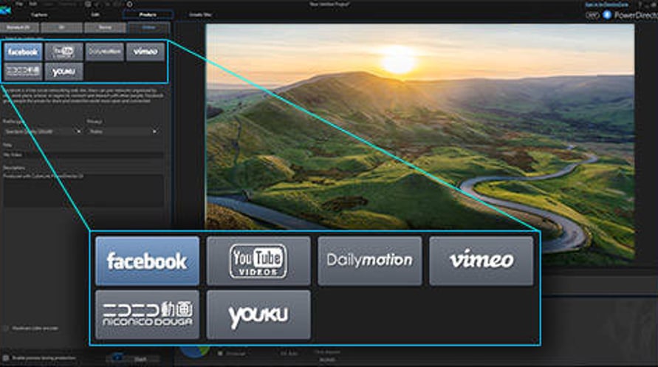Select the 3D output tab
The height and width of the screenshot is (367, 658).
(x=62, y=27)
